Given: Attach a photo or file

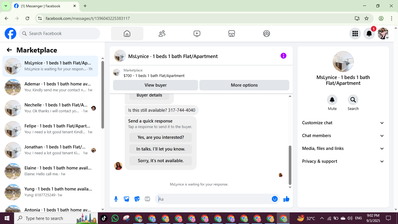Looking at the screenshot, I should click(126, 199).
